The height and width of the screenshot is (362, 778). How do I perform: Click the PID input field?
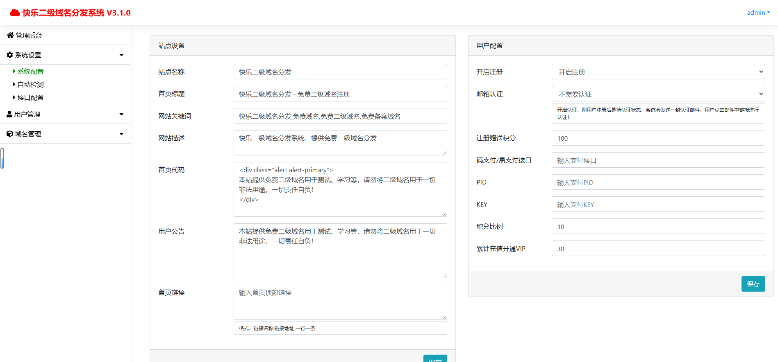click(x=658, y=182)
